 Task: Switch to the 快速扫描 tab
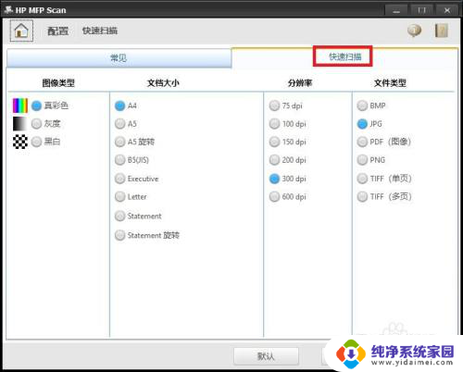click(x=344, y=56)
